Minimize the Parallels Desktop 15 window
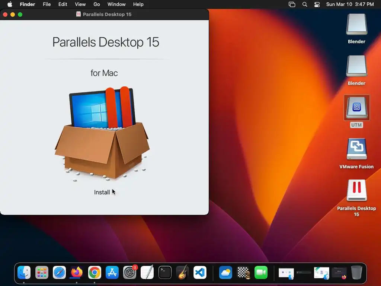 point(13,15)
